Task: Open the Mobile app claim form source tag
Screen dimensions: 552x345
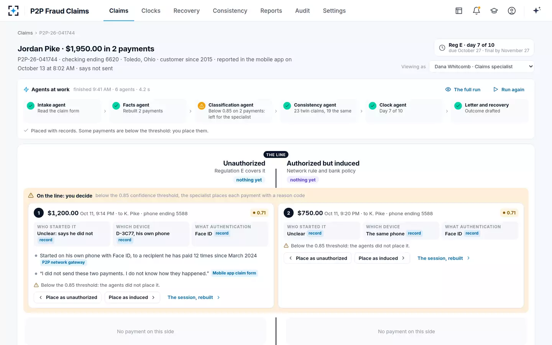Action: click(x=234, y=273)
